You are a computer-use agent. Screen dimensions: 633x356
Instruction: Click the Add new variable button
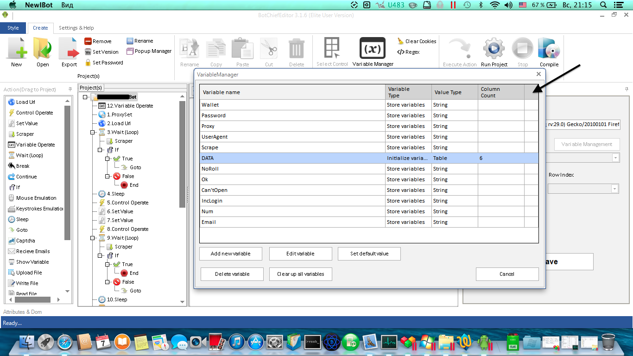[230, 254]
